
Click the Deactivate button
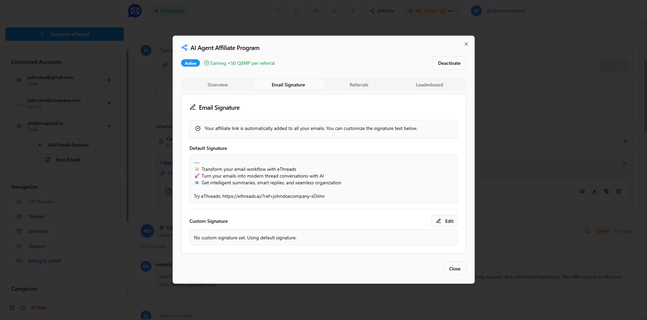(x=449, y=63)
